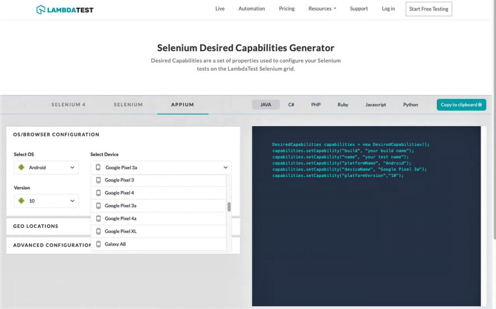Open the Resources menu
Image resolution: width=496 pixels, height=309 pixels.
(x=322, y=8)
